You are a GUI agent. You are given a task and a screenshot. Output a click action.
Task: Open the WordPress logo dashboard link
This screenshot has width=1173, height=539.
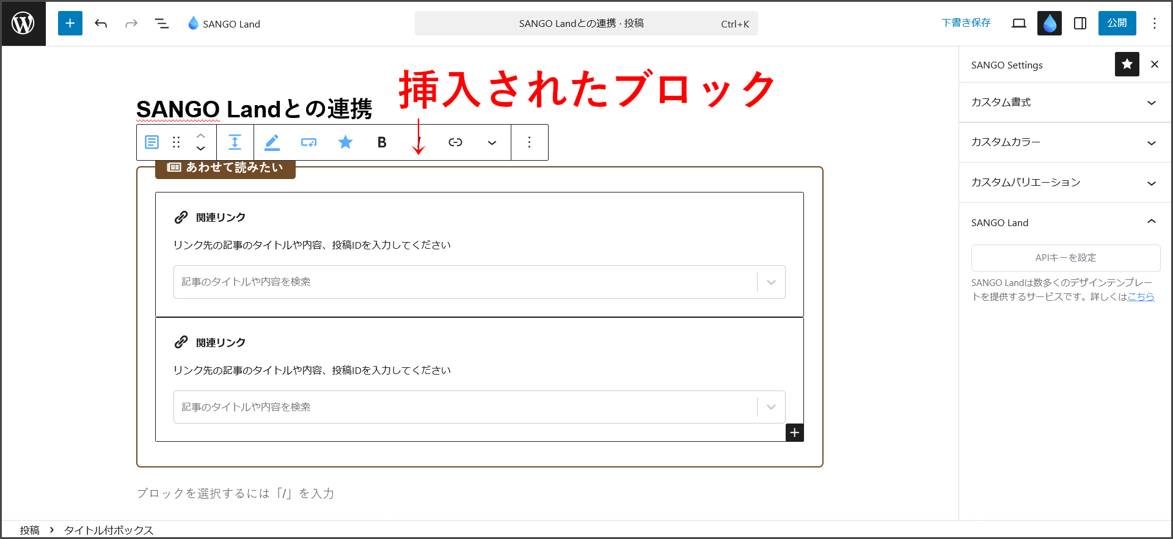tap(23, 23)
